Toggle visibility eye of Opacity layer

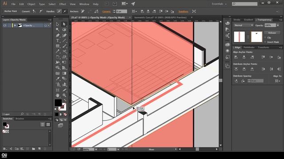(5, 26)
